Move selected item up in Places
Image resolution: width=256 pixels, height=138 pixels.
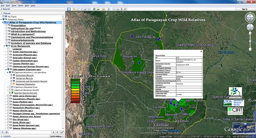pos(53,132)
